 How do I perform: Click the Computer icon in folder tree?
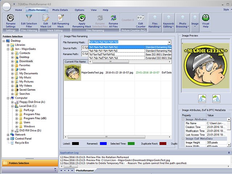pyautogui.click(x=12, y=98)
